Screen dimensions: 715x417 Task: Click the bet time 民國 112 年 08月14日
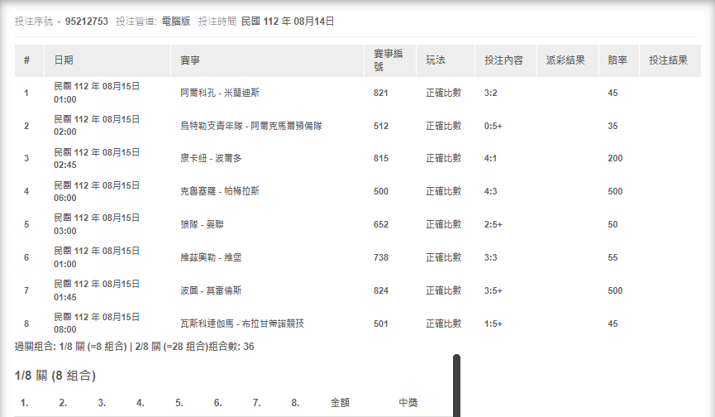(288, 22)
